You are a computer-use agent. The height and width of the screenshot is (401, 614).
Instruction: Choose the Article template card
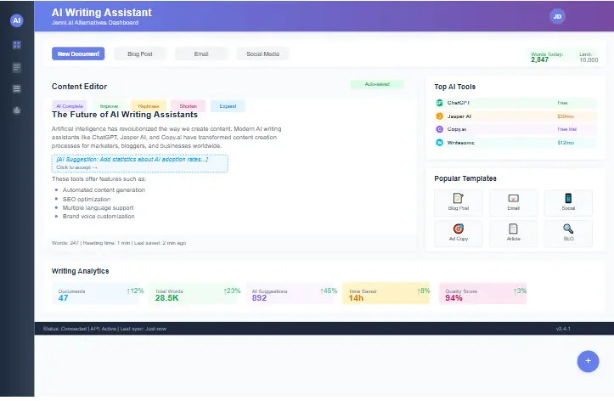tap(513, 233)
